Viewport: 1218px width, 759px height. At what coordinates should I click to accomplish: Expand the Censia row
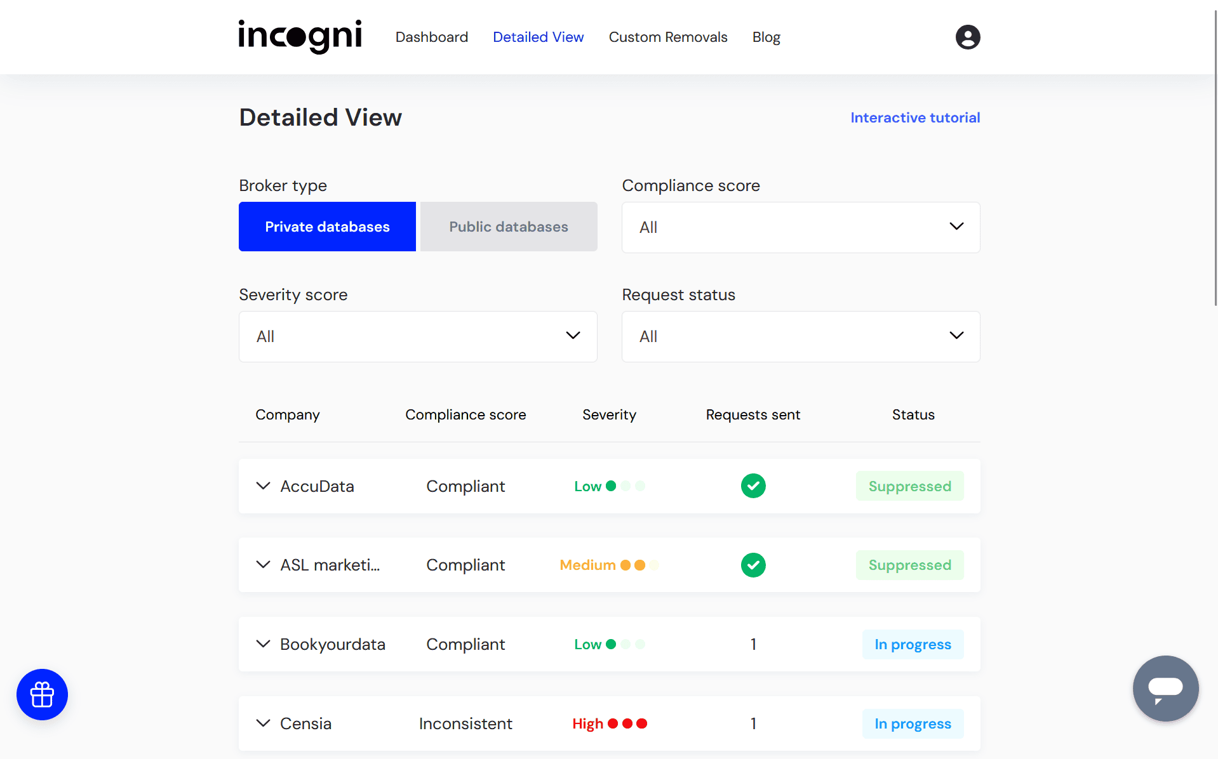point(263,723)
